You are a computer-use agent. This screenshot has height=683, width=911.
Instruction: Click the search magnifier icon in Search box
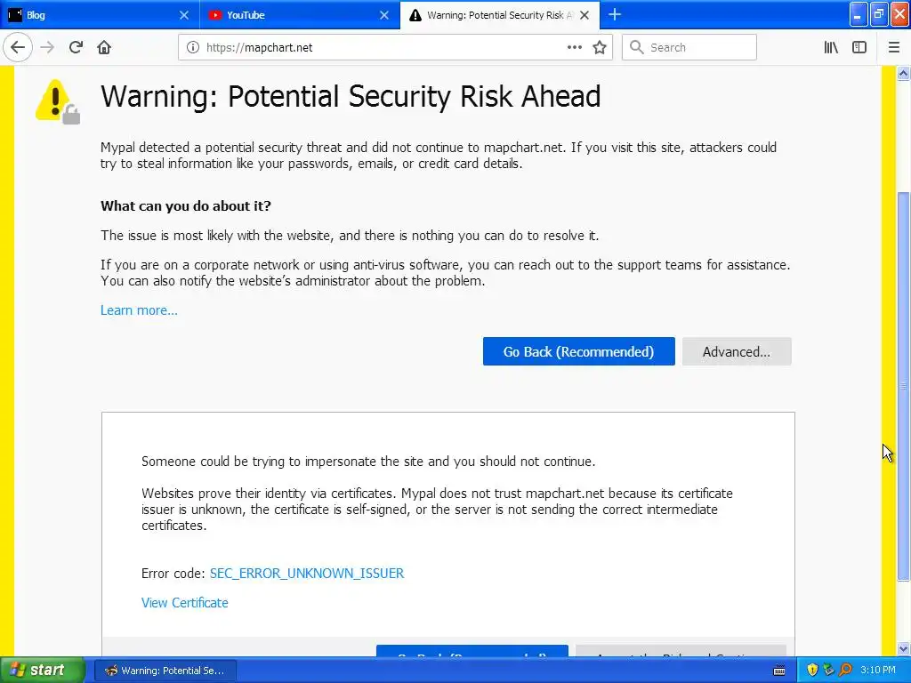(636, 48)
